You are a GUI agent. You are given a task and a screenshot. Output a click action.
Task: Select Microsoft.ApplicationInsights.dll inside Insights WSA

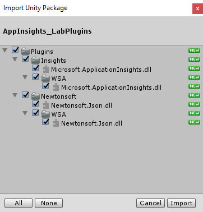(x=111, y=87)
